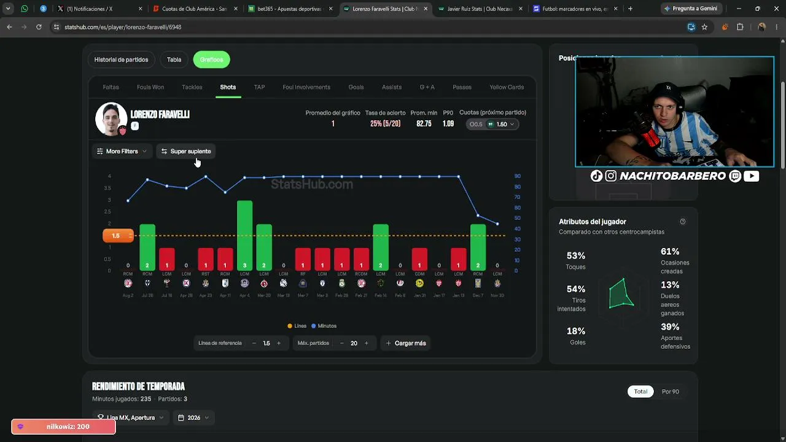Switch to the Tackles tab
The width and height of the screenshot is (786, 442).
pos(192,87)
